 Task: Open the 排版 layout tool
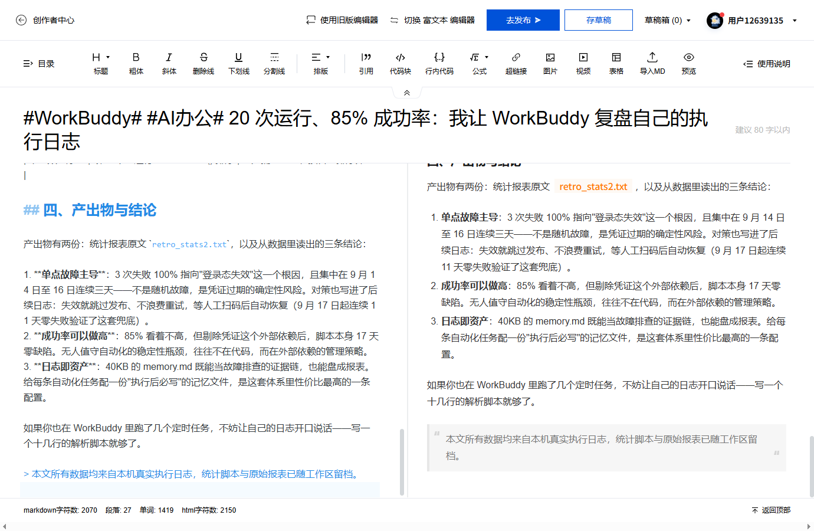pos(320,64)
